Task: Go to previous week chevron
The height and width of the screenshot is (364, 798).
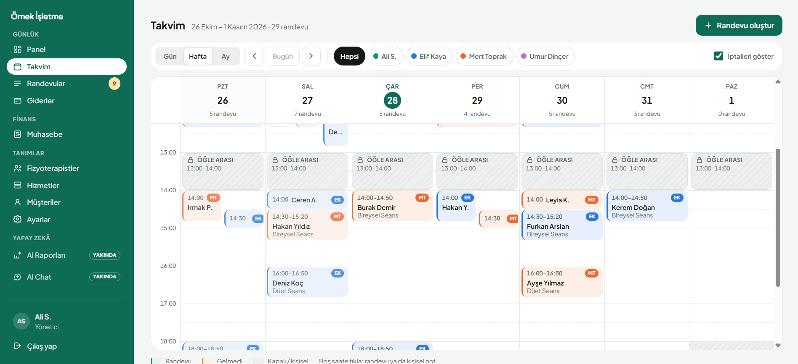Action: [x=254, y=56]
